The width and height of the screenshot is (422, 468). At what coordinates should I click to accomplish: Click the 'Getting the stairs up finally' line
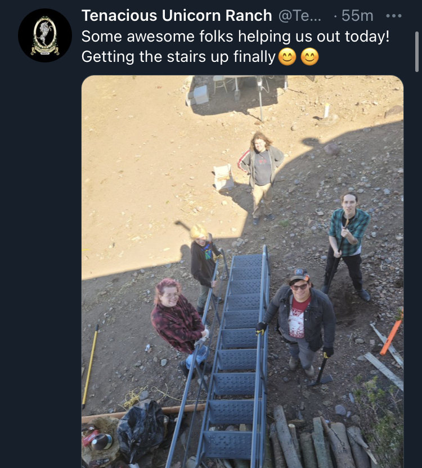tap(178, 57)
